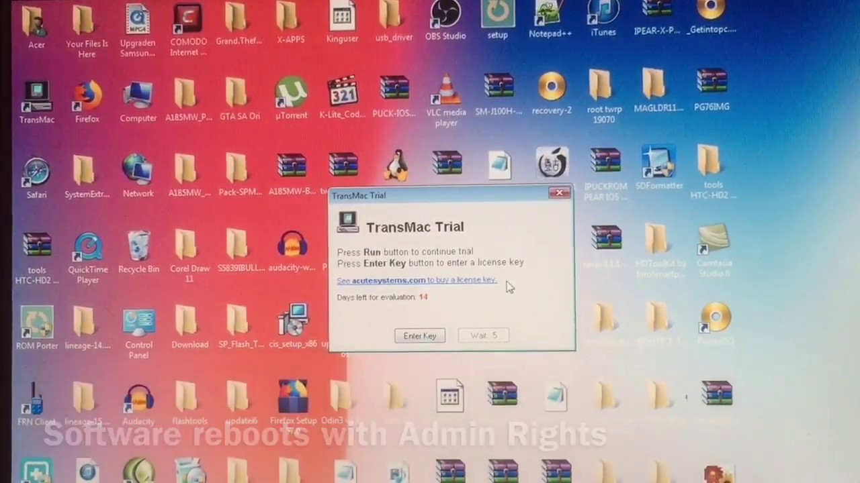Screen dimensions: 860x483
Task: Launch iTunes desktop shortcut
Action: [603, 19]
